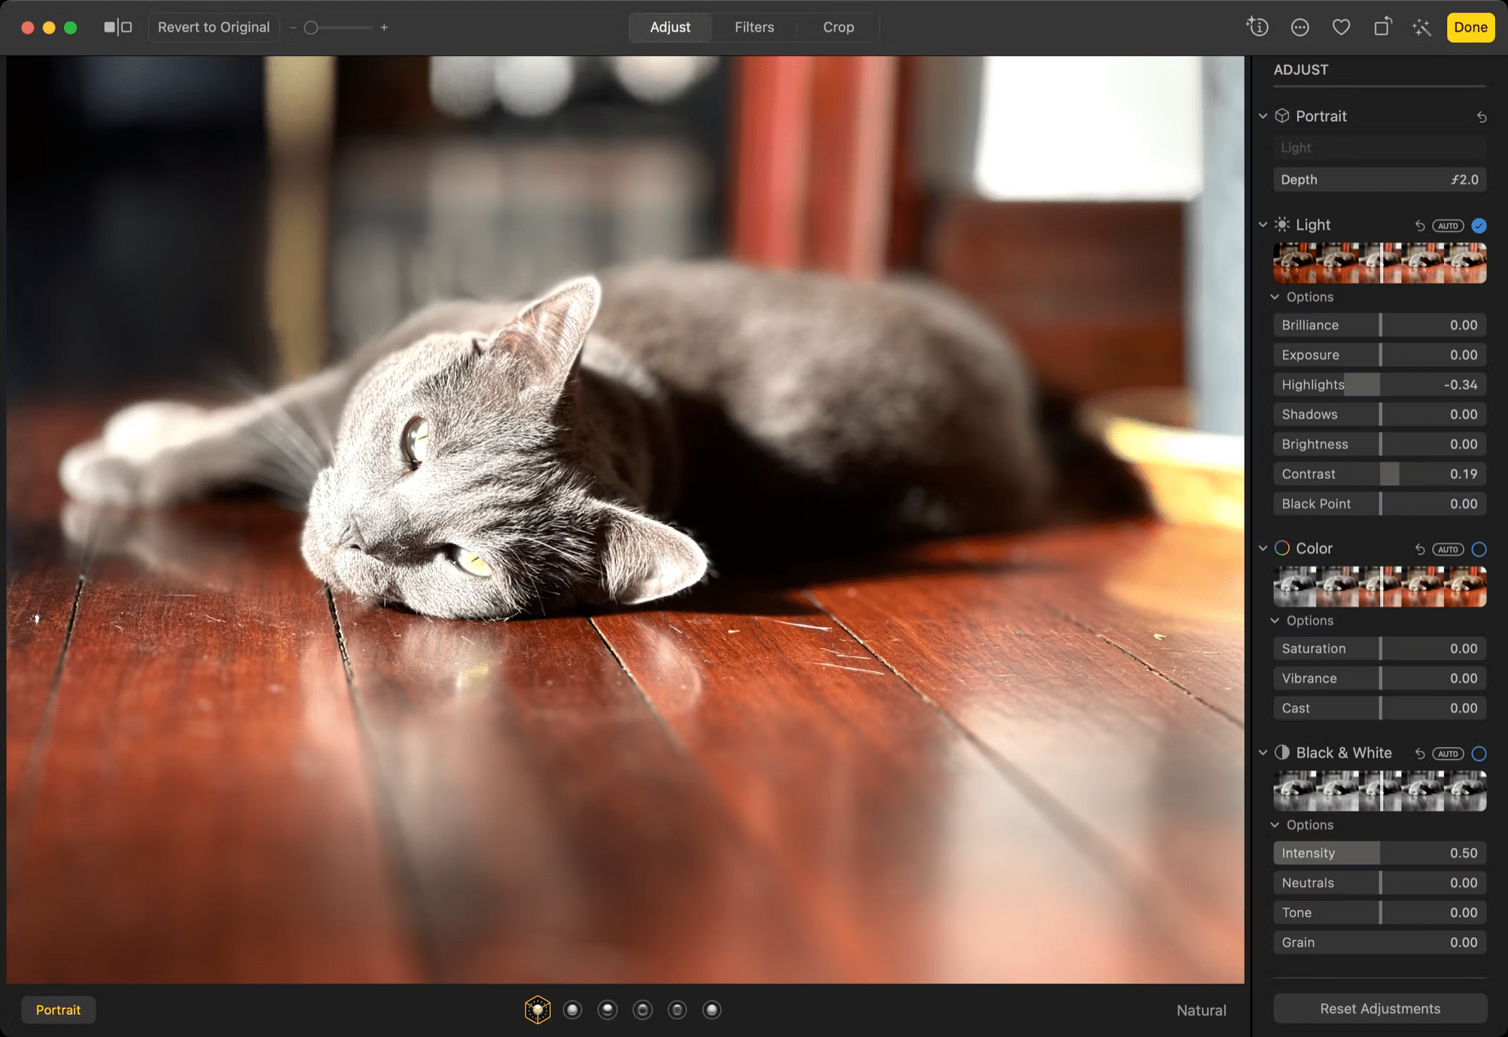Click the rotate photo icon
This screenshot has height=1037, width=1508.
[x=1382, y=27]
